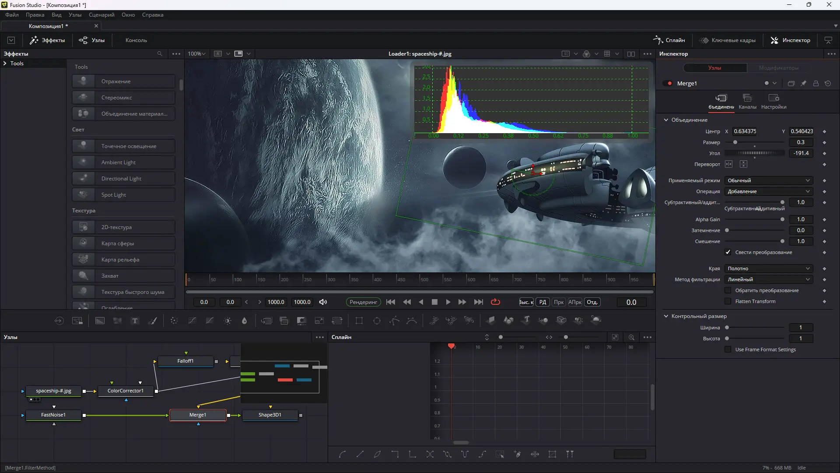Collapse the Контрольный размер section
This screenshot has height=473, width=840.
(x=666, y=316)
